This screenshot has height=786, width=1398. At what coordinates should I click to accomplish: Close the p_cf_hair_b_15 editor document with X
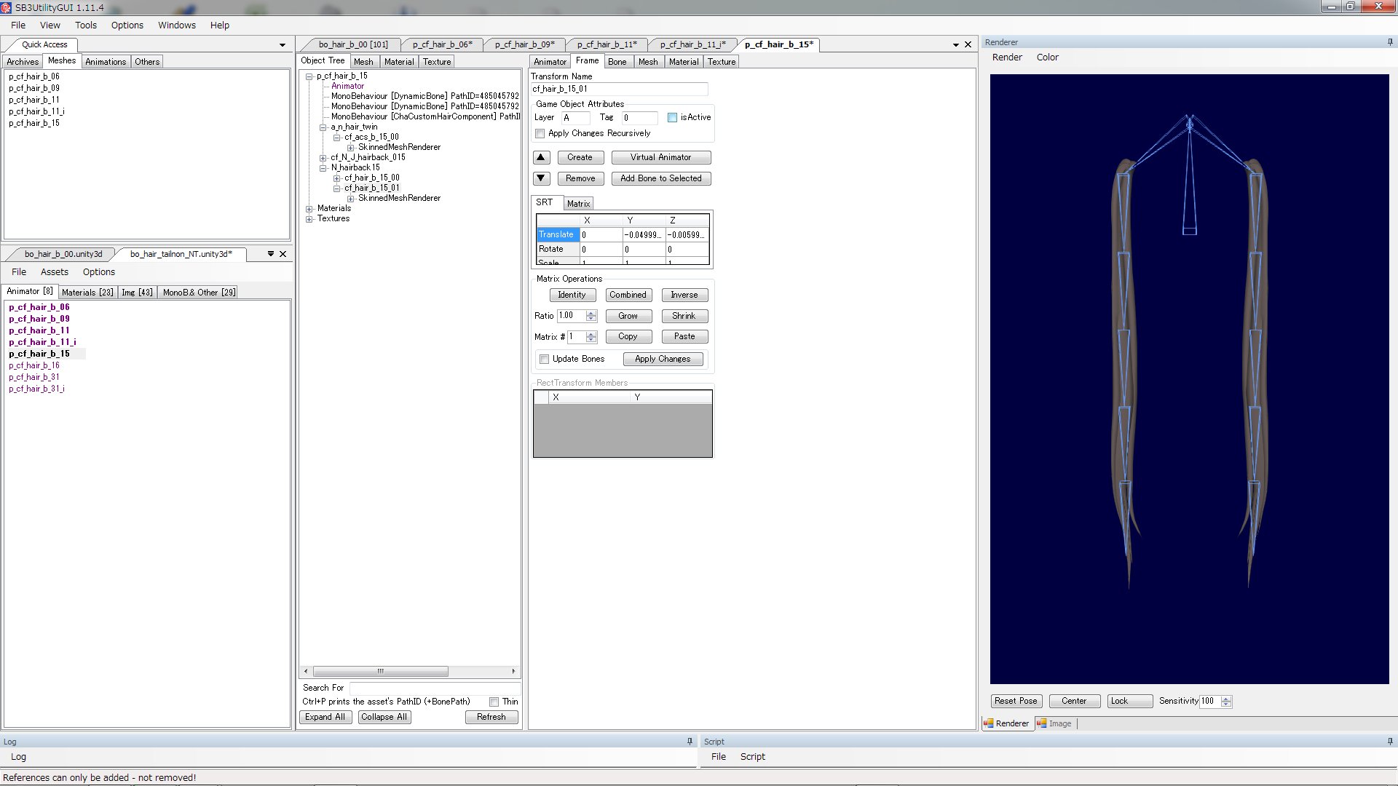tap(968, 44)
